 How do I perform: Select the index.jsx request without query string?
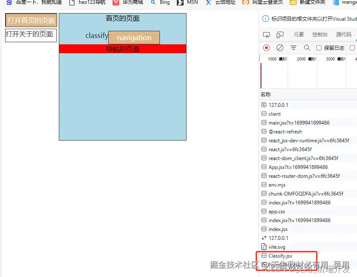pos(309,229)
